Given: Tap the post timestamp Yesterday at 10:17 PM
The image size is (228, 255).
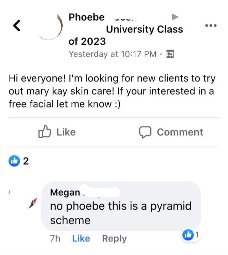Looking at the screenshot, I should tap(112, 54).
